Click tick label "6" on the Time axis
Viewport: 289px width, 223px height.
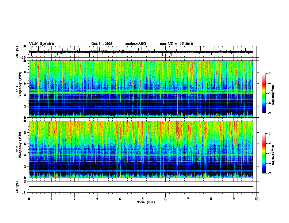pos(166,199)
